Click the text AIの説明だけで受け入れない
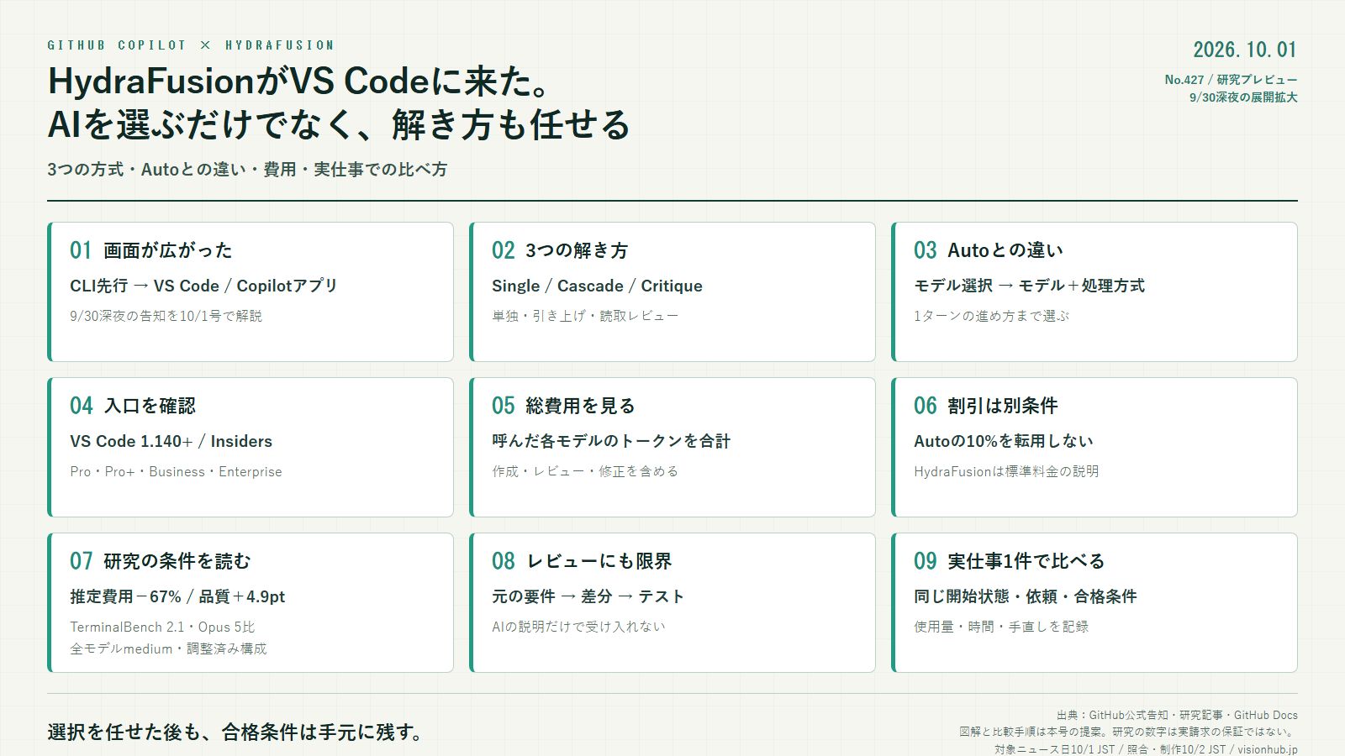 [x=578, y=627]
